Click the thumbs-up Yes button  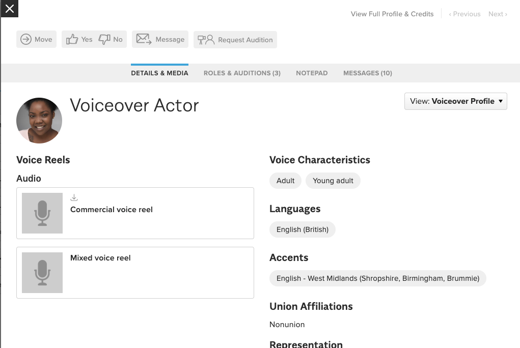(x=79, y=40)
